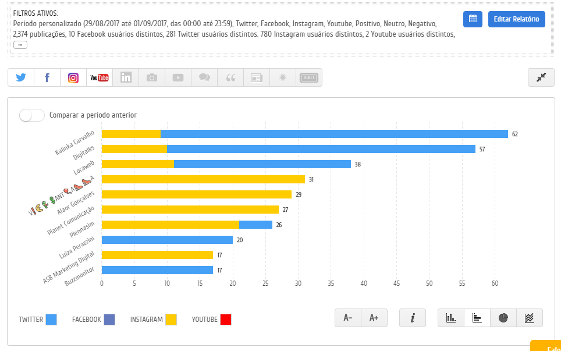Select horizontal bar chart view
The width and height of the screenshot is (561, 351).
[x=477, y=318]
